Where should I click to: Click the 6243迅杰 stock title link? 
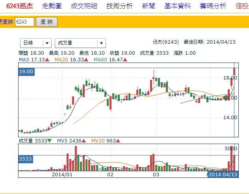(x=17, y=6)
